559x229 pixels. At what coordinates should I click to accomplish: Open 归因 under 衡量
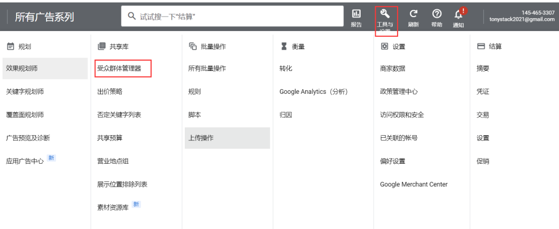[286, 115]
